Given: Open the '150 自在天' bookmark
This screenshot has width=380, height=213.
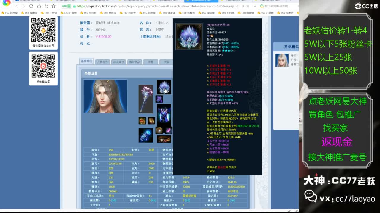Looking at the screenshot, I should (x=128, y=13).
